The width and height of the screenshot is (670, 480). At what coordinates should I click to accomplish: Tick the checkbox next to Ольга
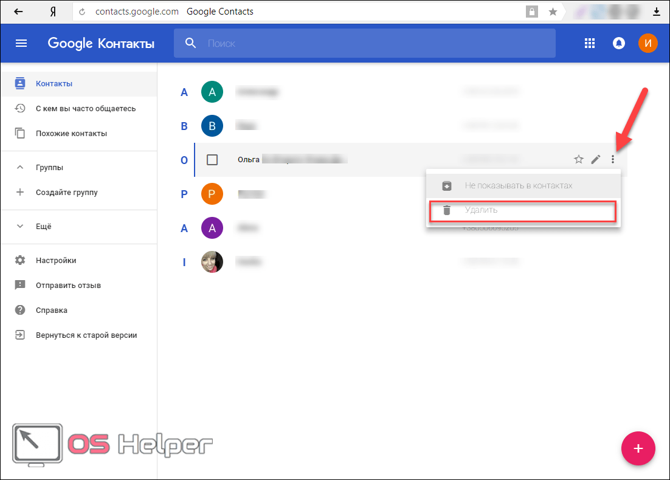(x=212, y=160)
